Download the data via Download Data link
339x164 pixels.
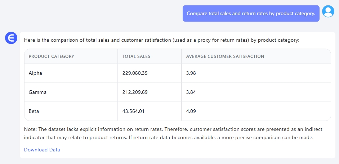42,150
